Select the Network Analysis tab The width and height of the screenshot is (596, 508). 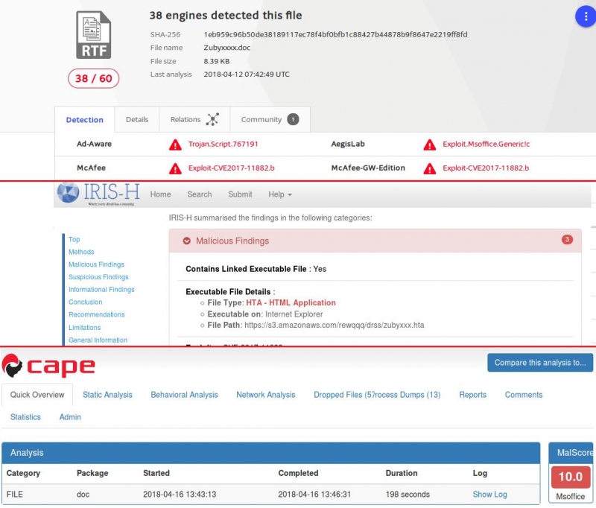(x=265, y=395)
